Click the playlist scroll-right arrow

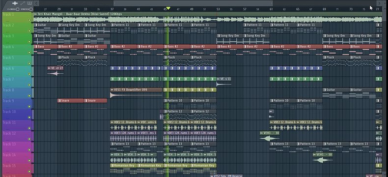coord(379,3)
